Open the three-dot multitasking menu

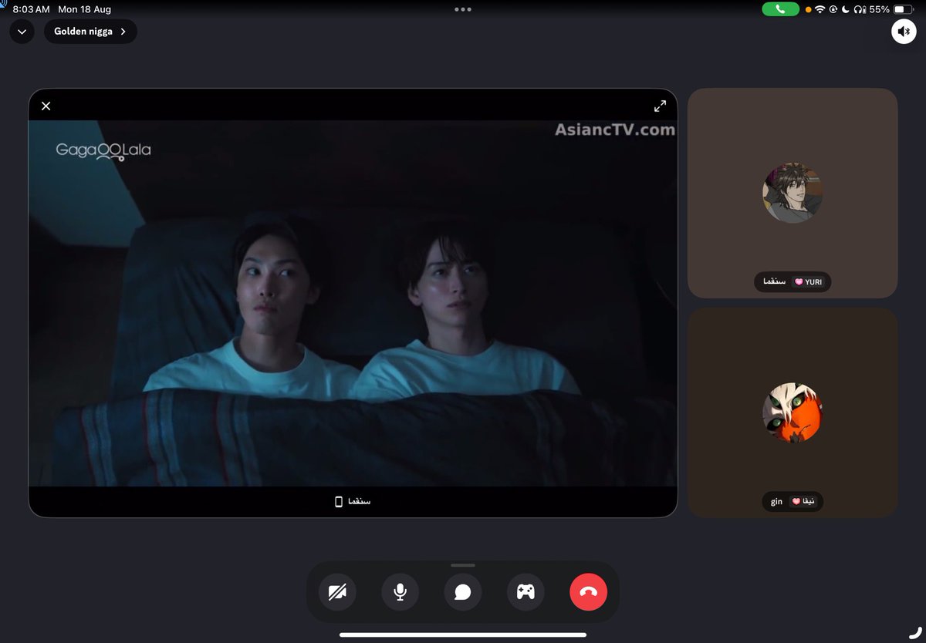(x=463, y=9)
